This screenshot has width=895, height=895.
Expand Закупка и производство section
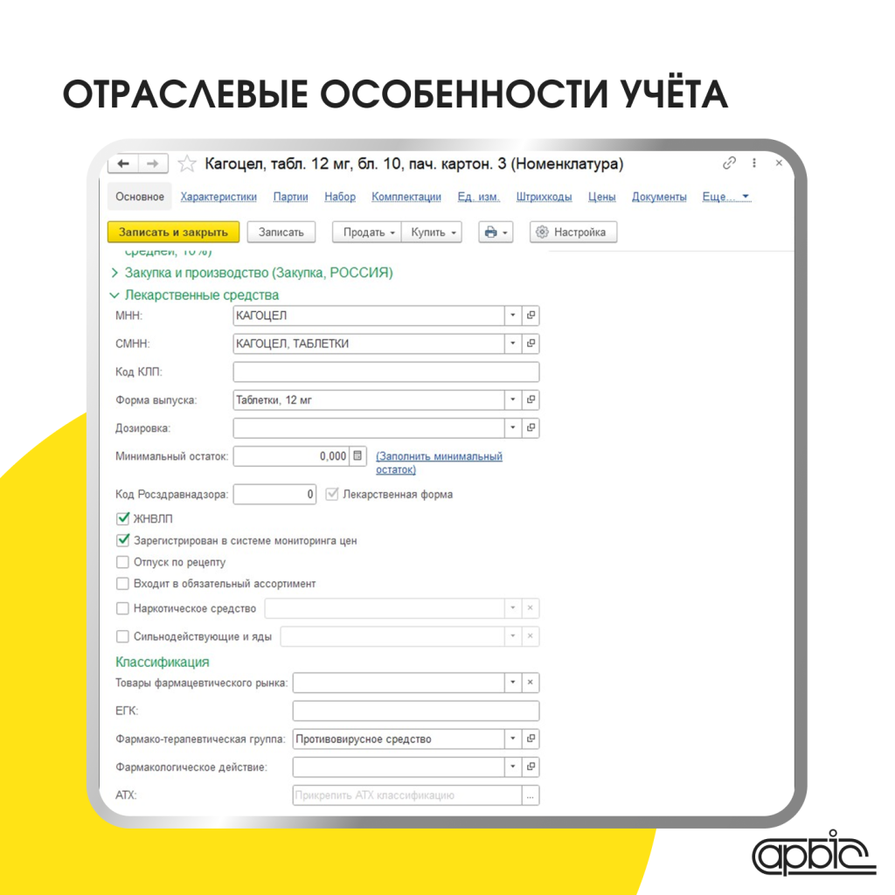(114, 273)
